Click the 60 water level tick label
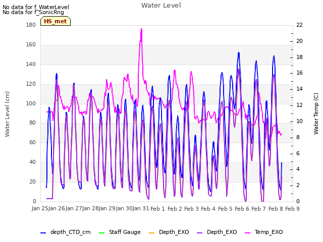Image resolution: width=323 pixels, height=242 pixels. click(32, 142)
